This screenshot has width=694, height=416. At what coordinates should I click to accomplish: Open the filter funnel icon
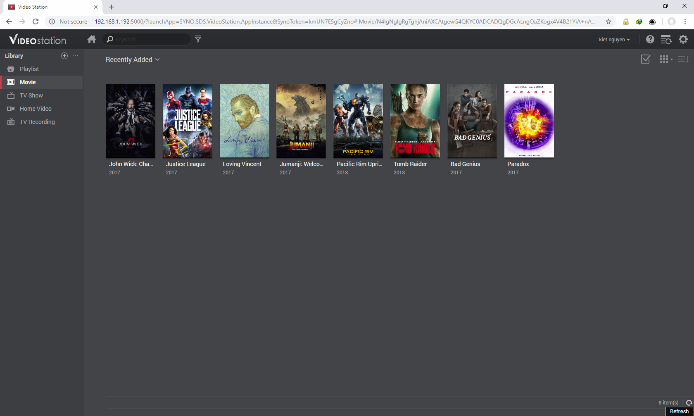coord(198,39)
